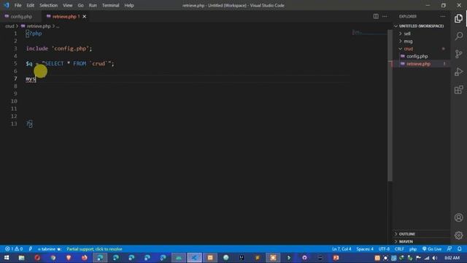Click retrieve.php in the breadcrumb
Image resolution: width=467 pixels, height=263 pixels.
click(39, 26)
